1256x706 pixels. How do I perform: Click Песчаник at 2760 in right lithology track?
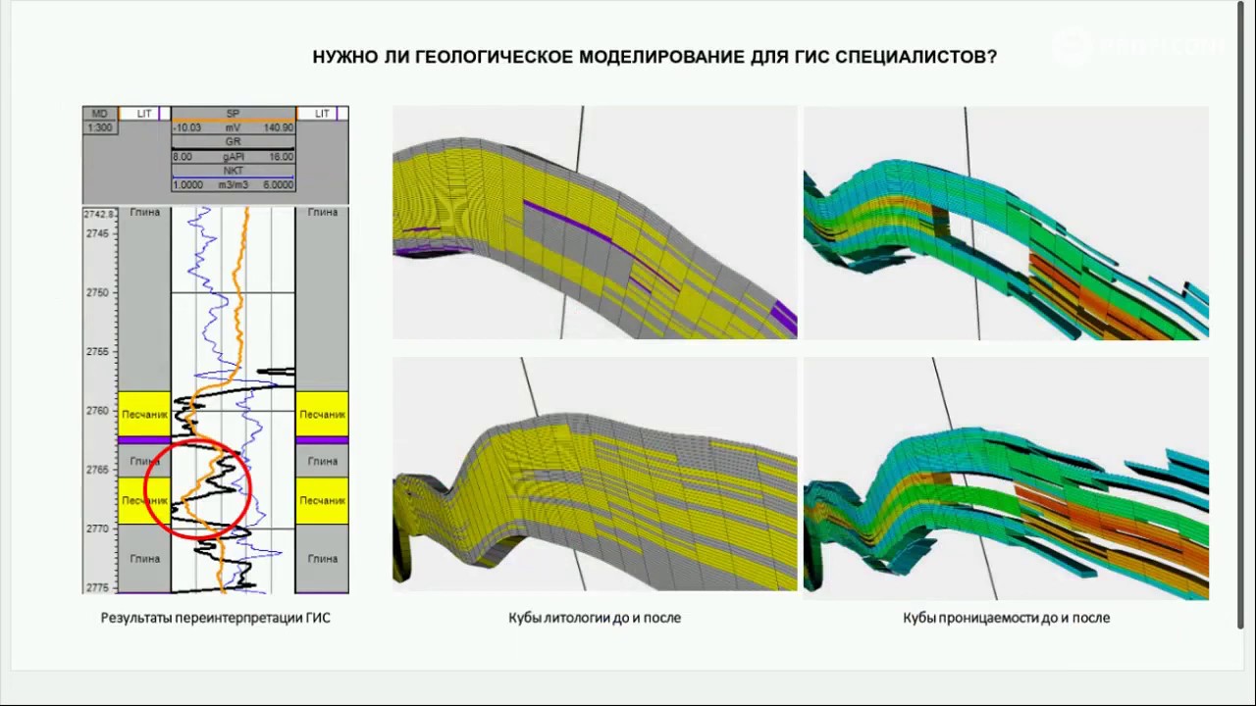click(322, 415)
